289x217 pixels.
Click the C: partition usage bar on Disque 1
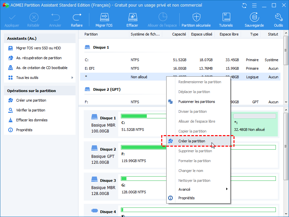[138, 116]
